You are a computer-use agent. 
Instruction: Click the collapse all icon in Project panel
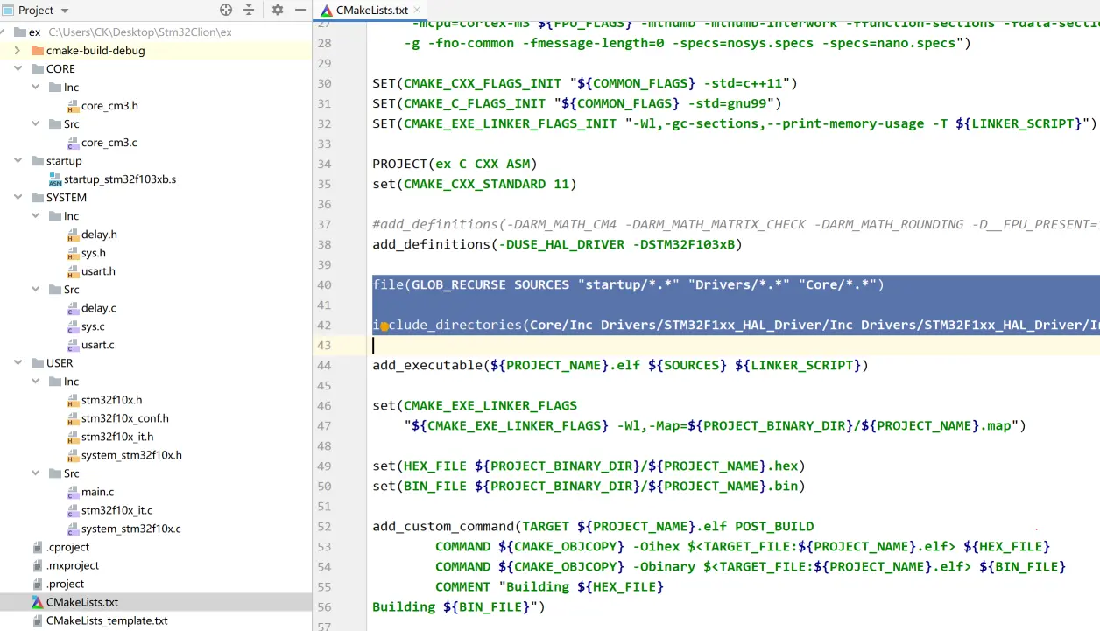pos(249,11)
